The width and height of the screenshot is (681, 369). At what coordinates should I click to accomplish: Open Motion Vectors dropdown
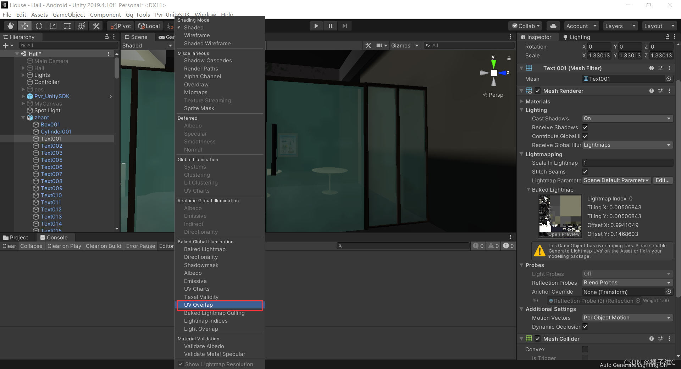click(627, 318)
